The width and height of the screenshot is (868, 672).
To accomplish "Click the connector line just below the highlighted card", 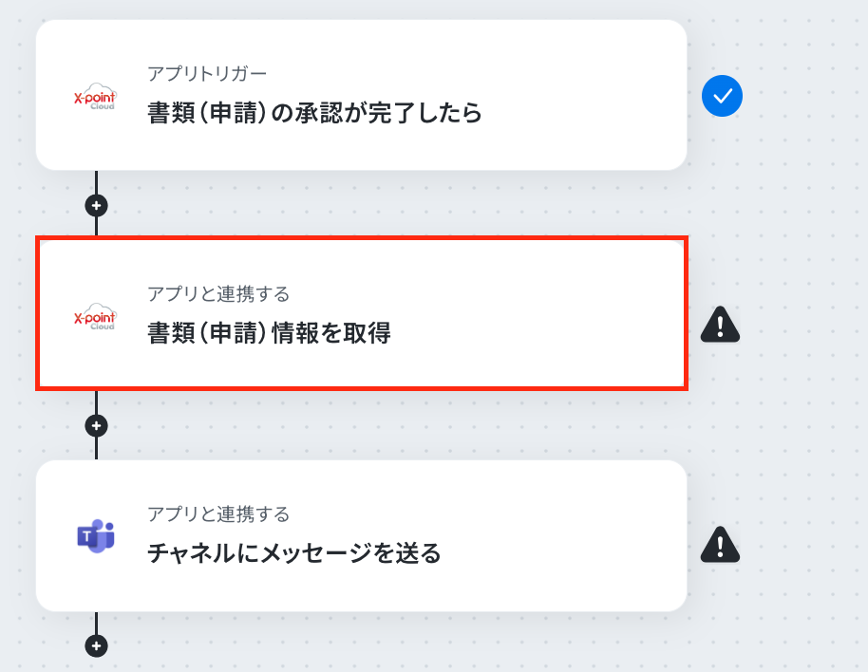I will [x=96, y=402].
